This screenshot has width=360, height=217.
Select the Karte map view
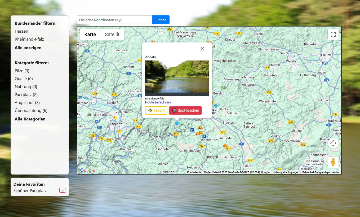point(90,34)
